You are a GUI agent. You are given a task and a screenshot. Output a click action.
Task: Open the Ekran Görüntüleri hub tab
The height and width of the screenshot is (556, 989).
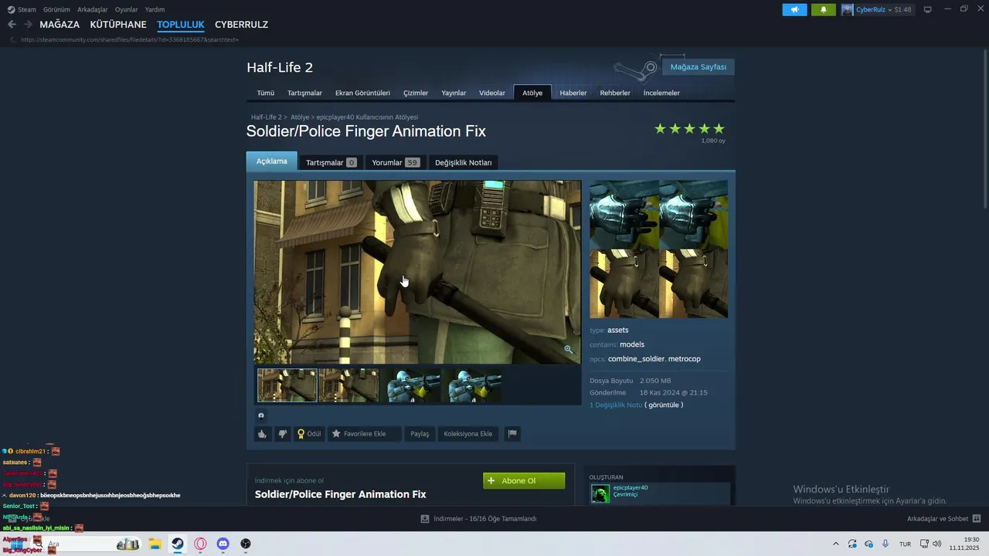tap(362, 93)
